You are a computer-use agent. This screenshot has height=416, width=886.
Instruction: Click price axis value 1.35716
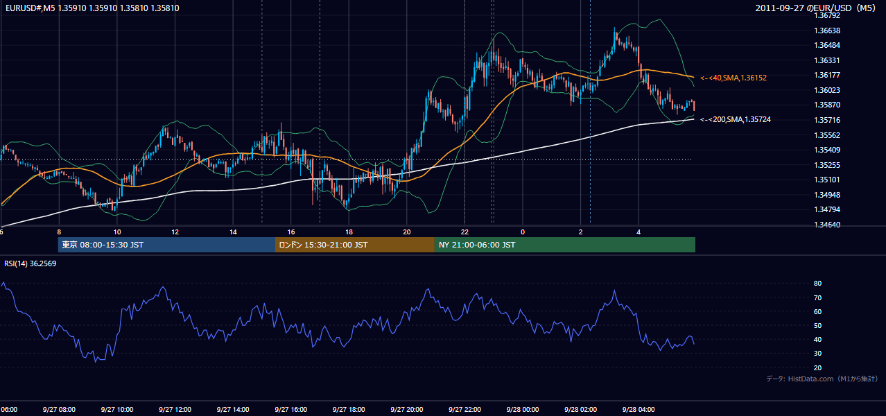(828, 120)
